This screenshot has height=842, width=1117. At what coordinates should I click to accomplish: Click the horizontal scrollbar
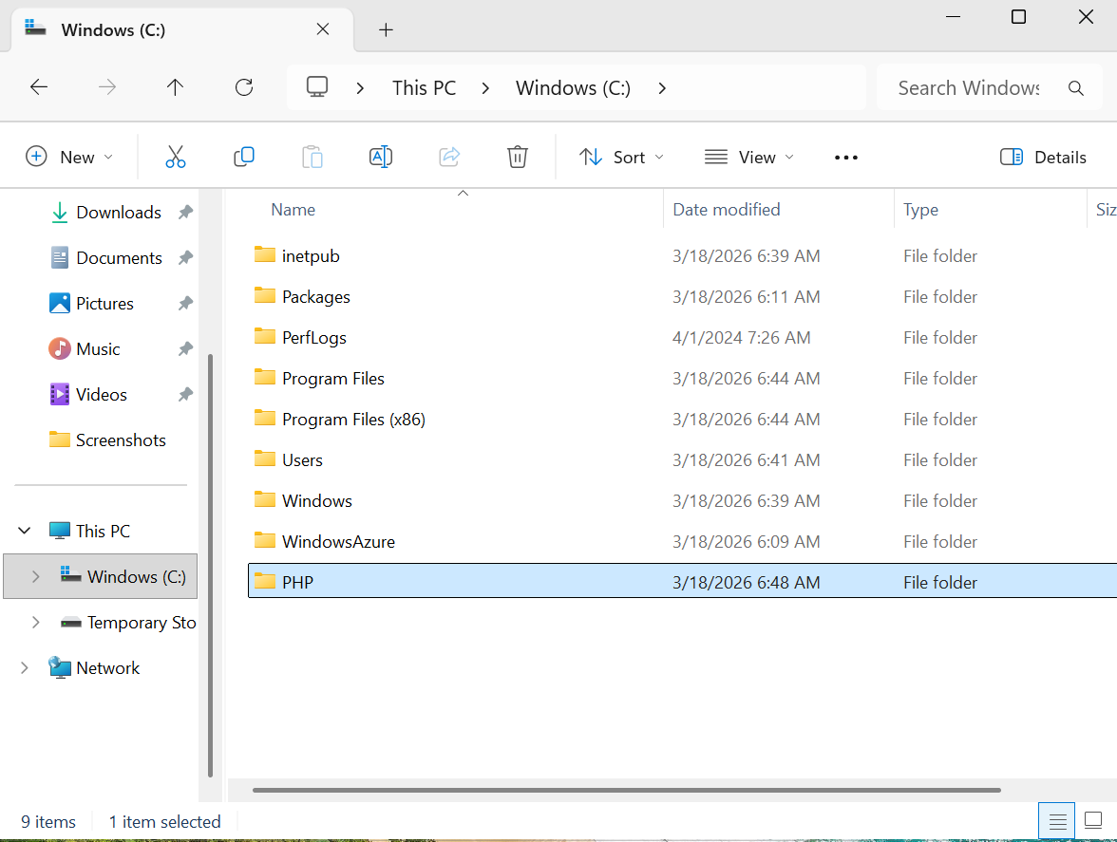[x=626, y=790]
